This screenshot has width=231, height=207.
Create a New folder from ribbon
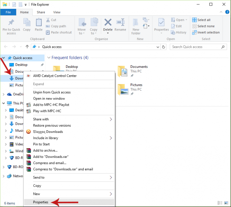click(136, 23)
